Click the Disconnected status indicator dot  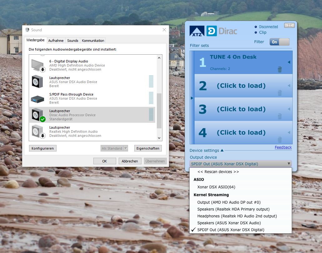coord(256,27)
